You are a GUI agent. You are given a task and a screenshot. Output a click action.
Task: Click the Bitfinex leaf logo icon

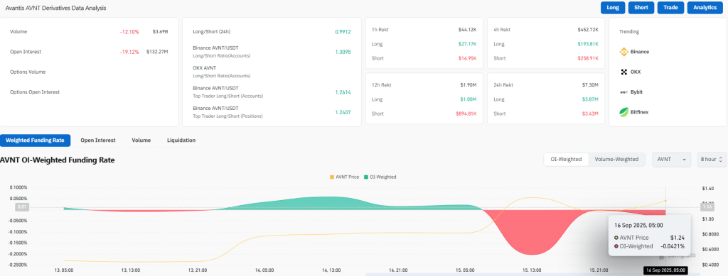(623, 112)
